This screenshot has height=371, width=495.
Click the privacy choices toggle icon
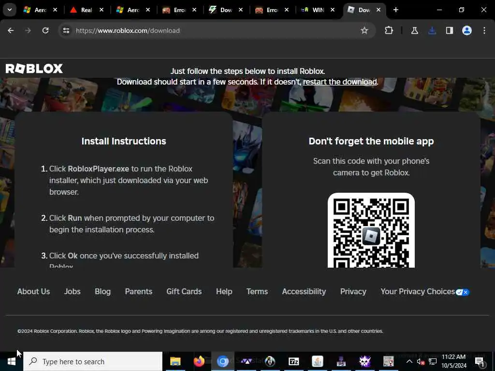463,292
